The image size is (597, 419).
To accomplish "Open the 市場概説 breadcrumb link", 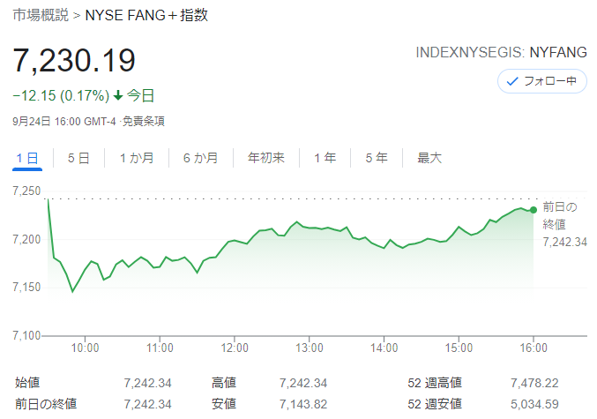I will (x=41, y=15).
